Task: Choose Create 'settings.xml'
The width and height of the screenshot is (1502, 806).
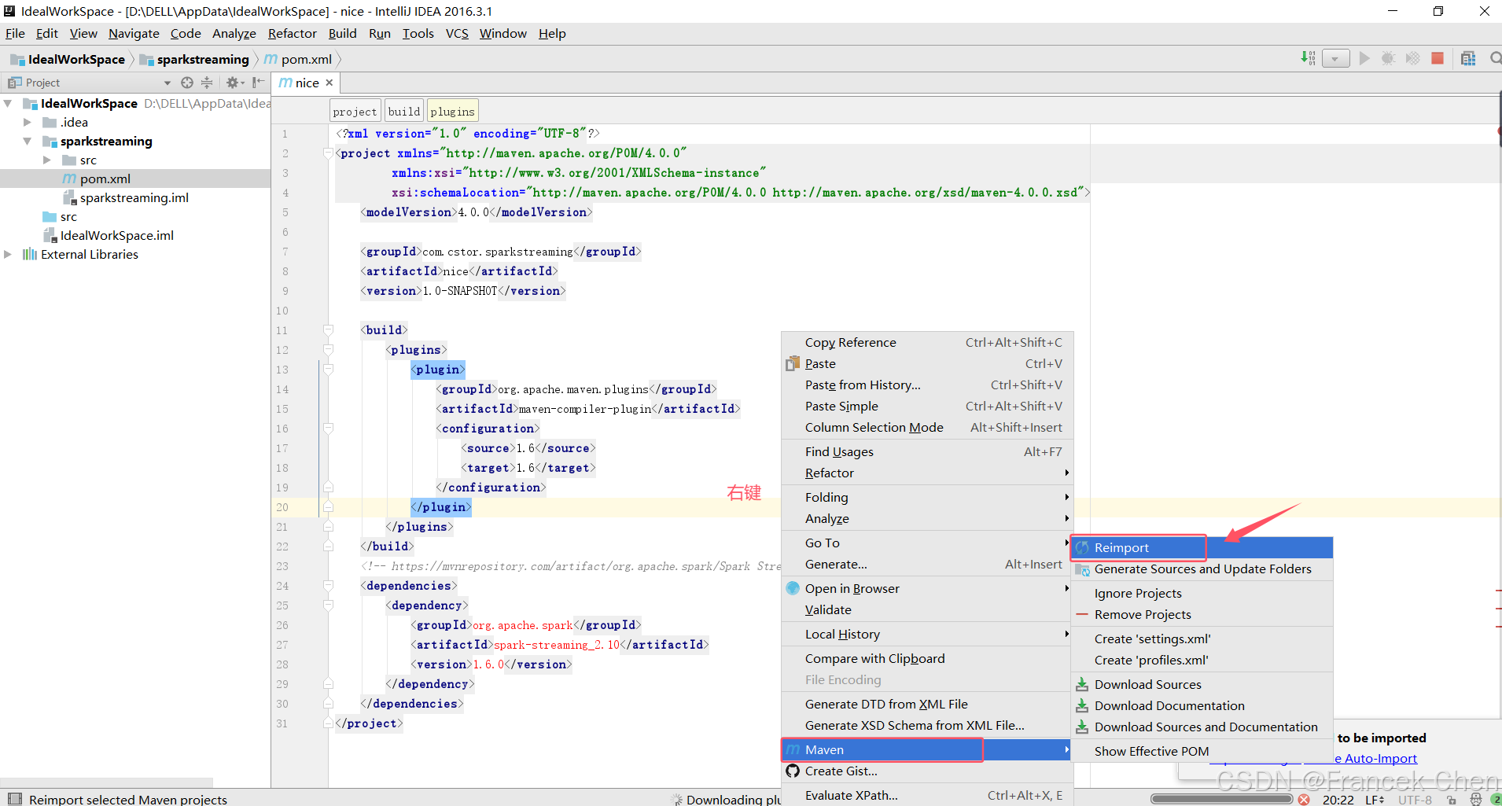Action: click(x=1202, y=639)
